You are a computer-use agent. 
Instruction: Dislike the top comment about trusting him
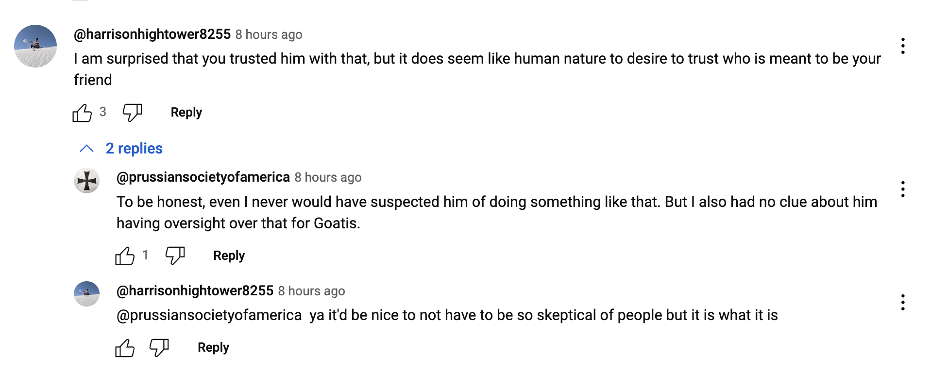coord(132,113)
